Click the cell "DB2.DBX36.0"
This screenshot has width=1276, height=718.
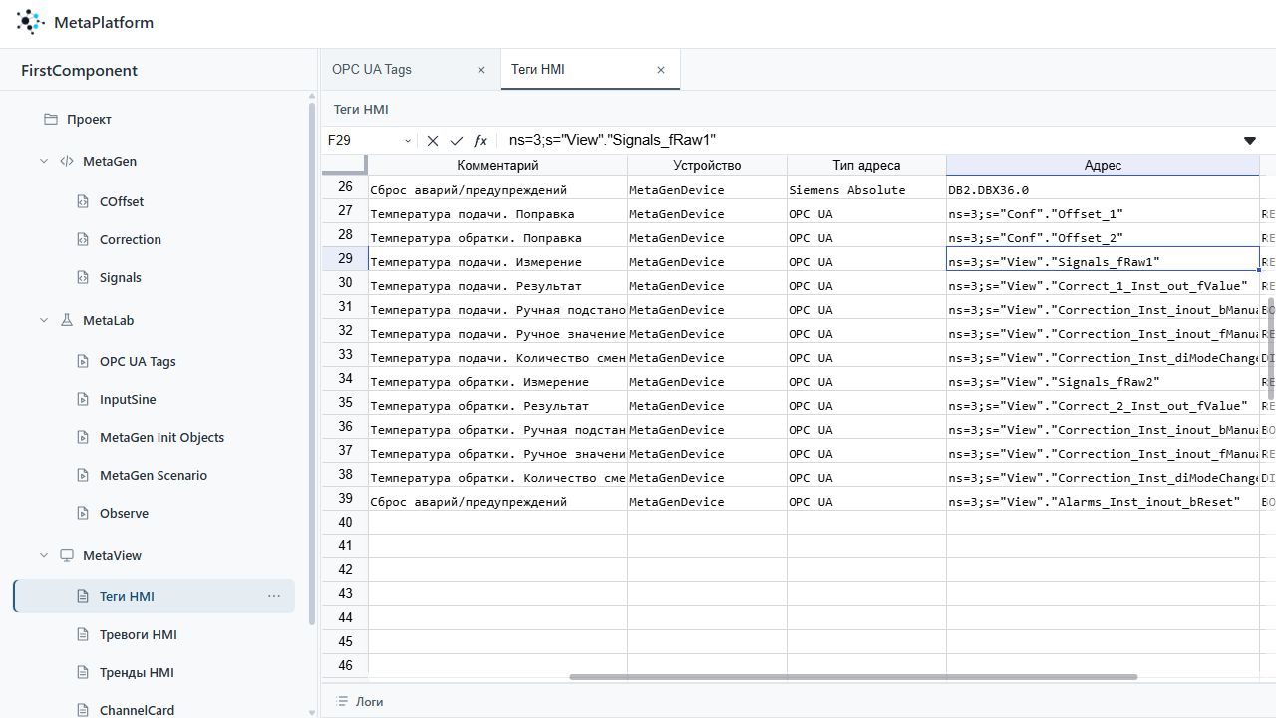pos(1103,189)
